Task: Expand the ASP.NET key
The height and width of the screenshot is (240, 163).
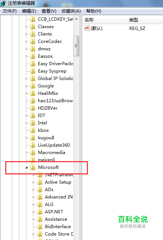Action: [x=33, y=212]
